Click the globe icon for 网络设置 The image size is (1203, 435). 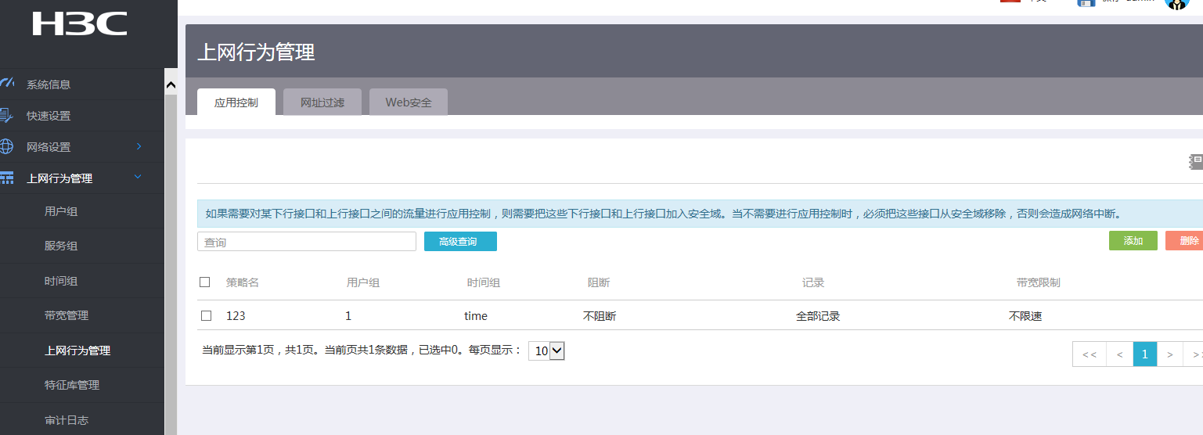pyautogui.click(x=6, y=146)
